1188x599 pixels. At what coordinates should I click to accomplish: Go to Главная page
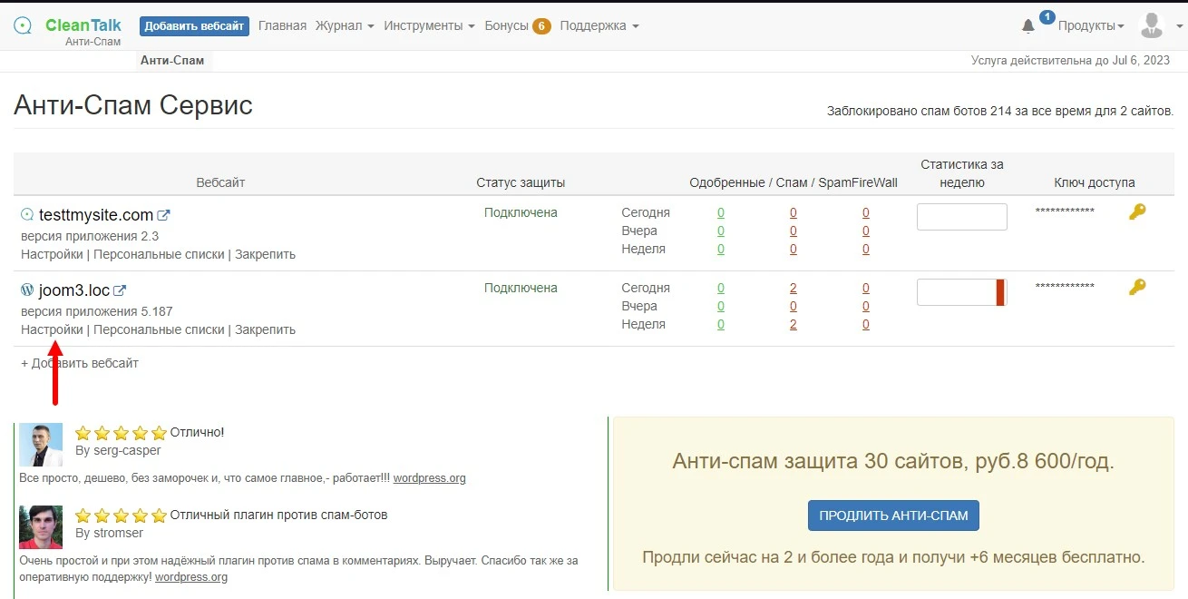coord(282,26)
